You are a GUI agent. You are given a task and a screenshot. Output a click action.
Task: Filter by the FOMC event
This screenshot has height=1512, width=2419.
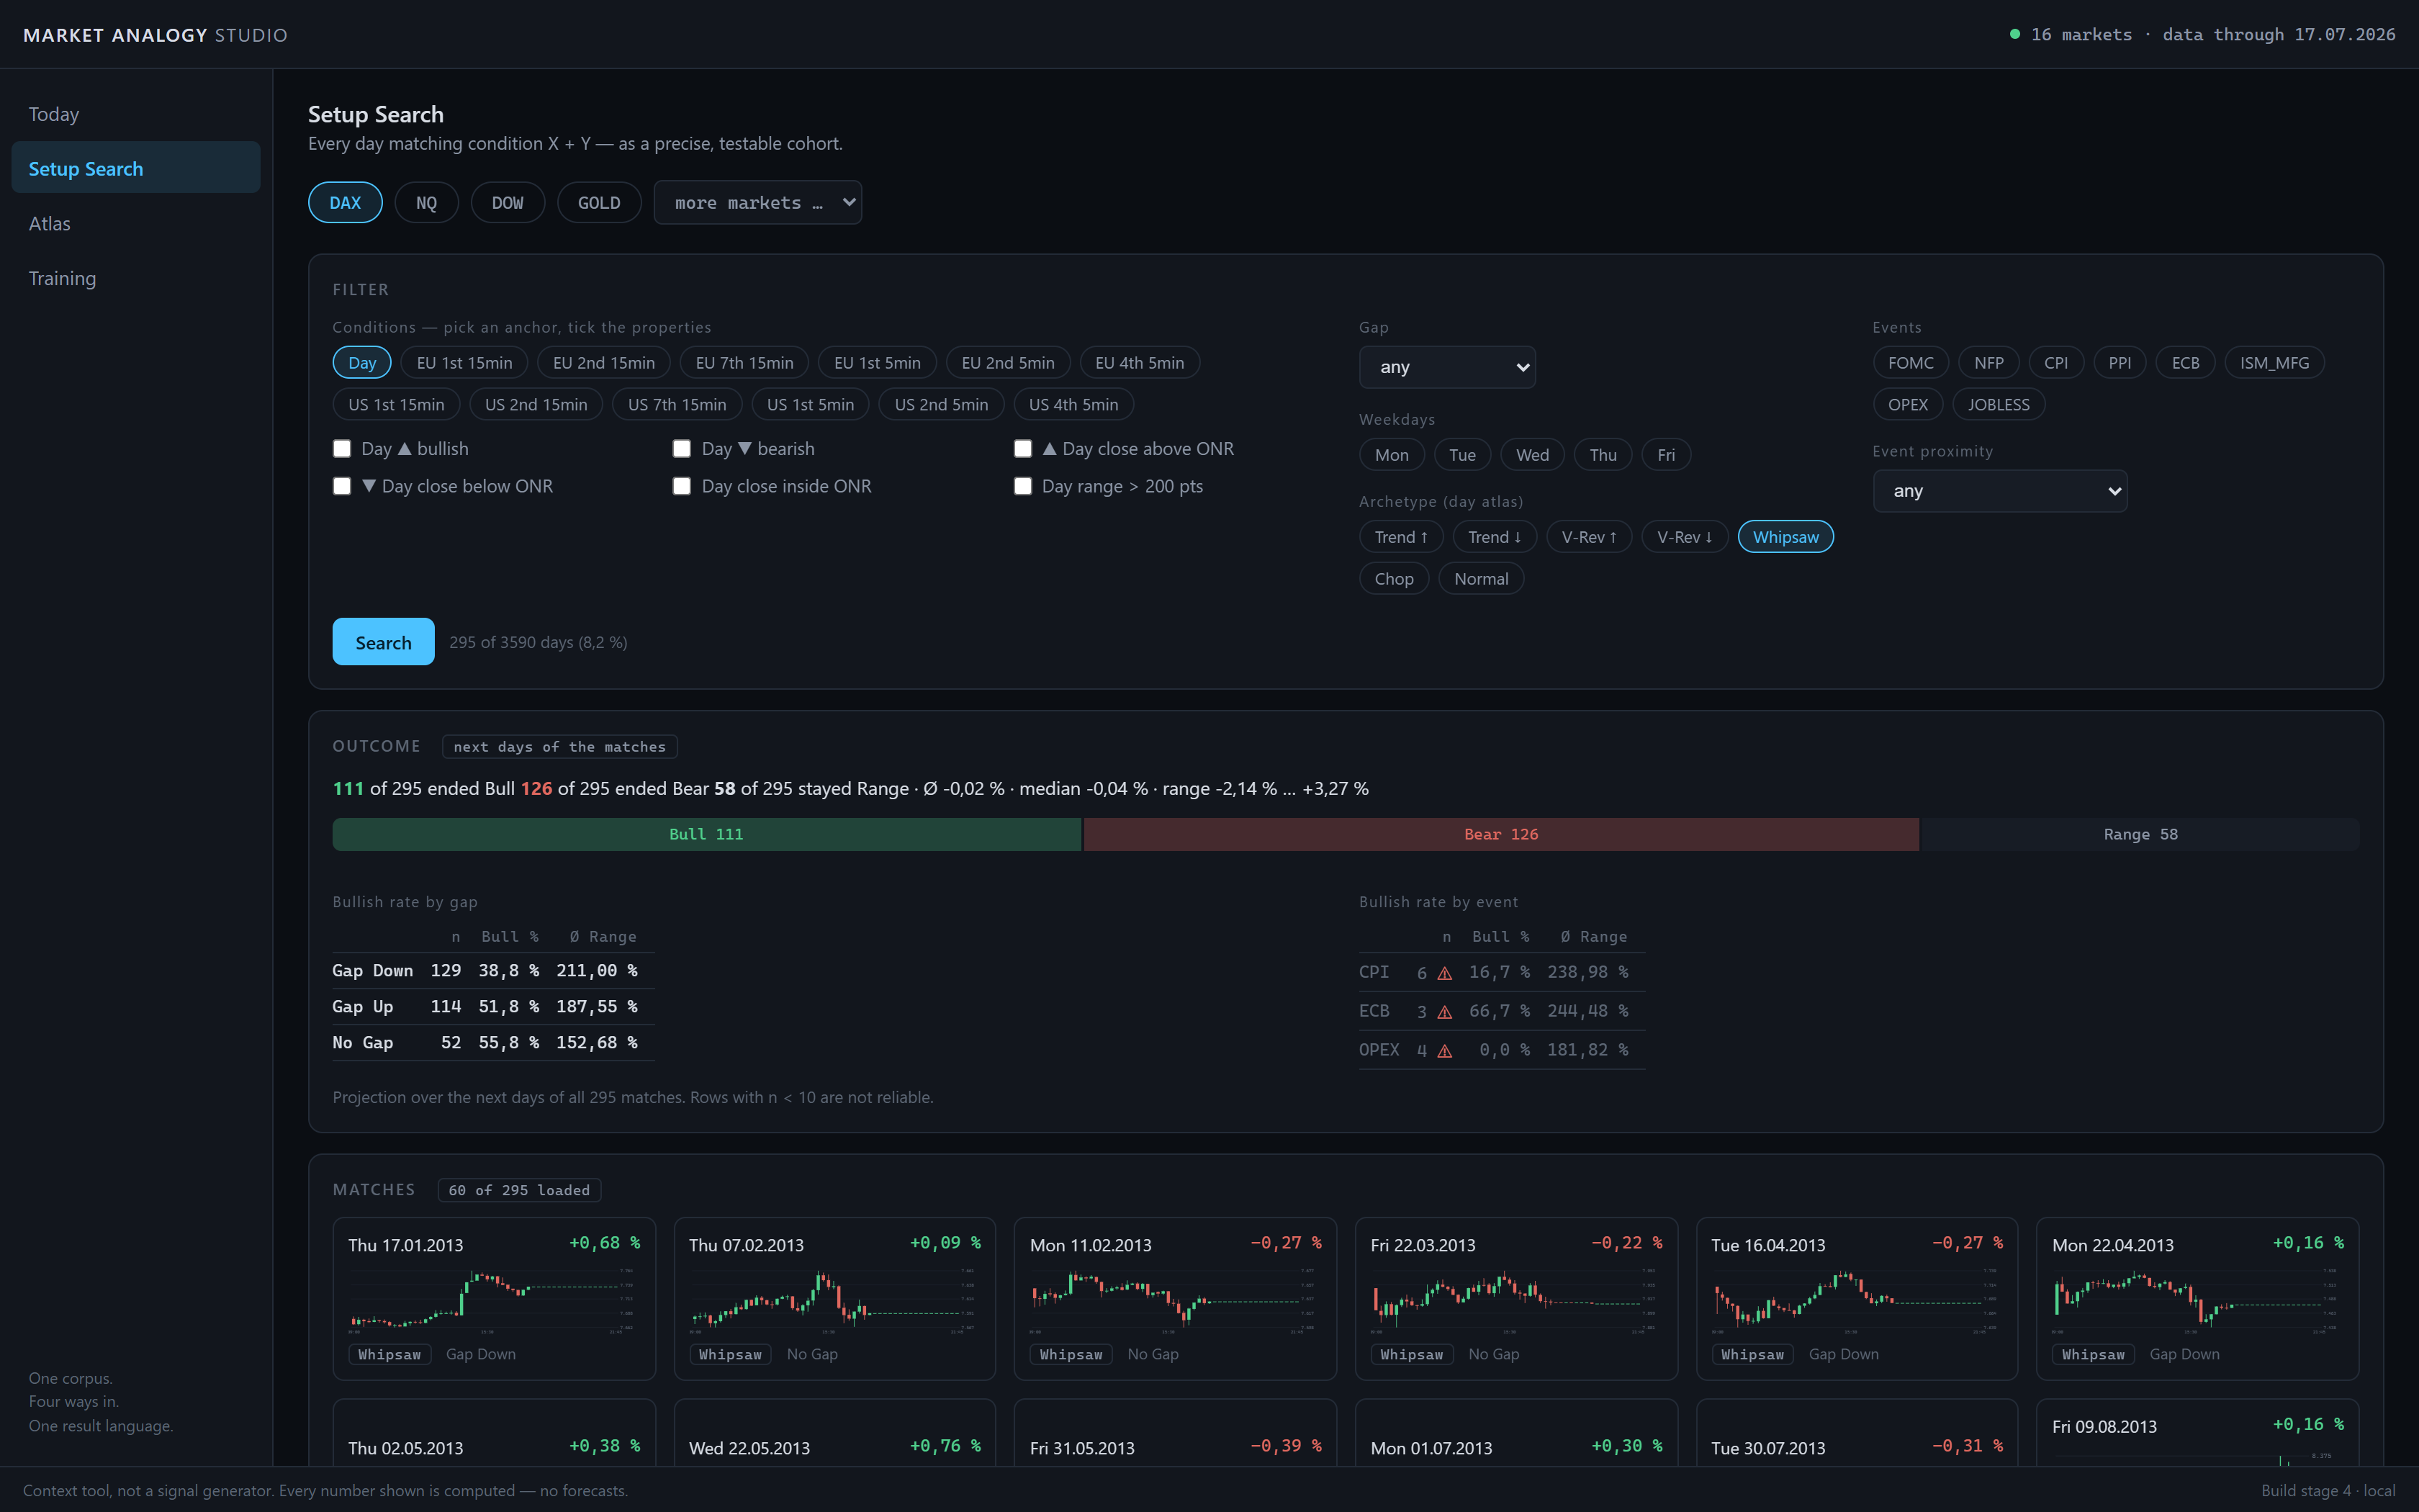[x=1911, y=363]
